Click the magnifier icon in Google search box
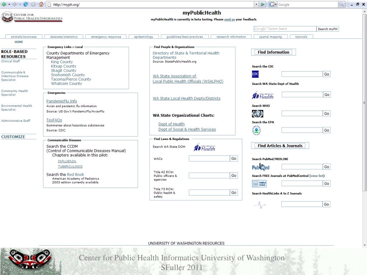The height and width of the screenshot is (275, 367). (x=342, y=4)
